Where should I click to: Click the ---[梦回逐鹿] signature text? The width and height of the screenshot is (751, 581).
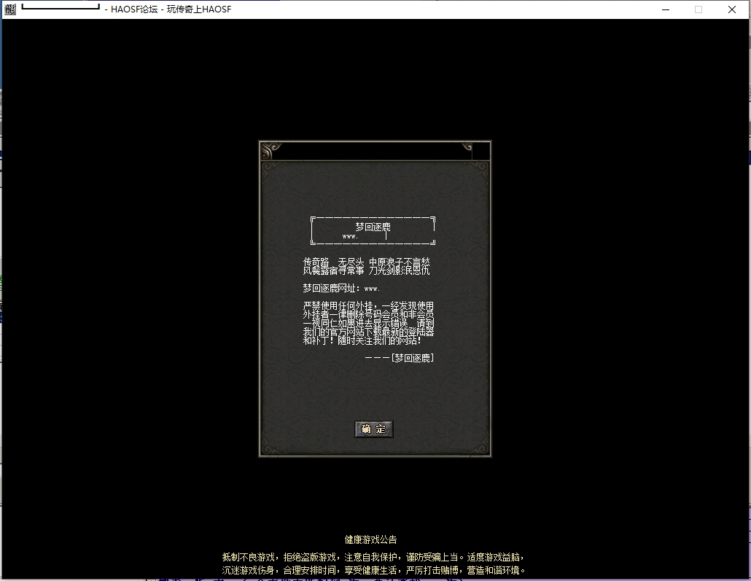coord(399,358)
